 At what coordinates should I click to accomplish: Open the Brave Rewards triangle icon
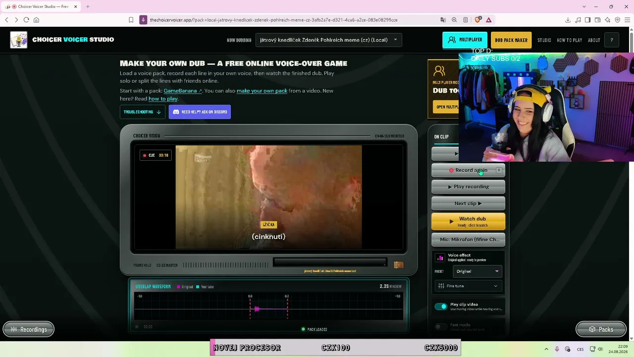(488, 20)
